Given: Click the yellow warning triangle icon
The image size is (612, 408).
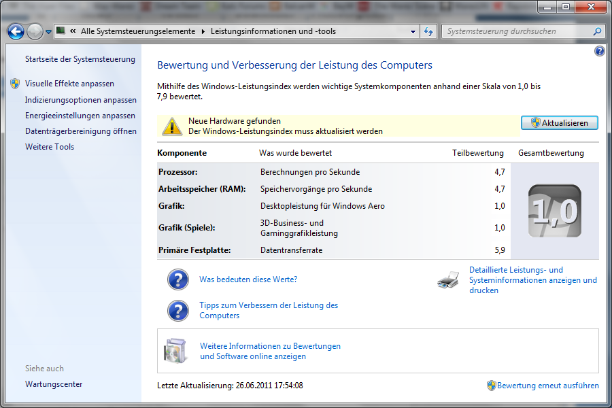Looking at the screenshot, I should pyautogui.click(x=172, y=126).
